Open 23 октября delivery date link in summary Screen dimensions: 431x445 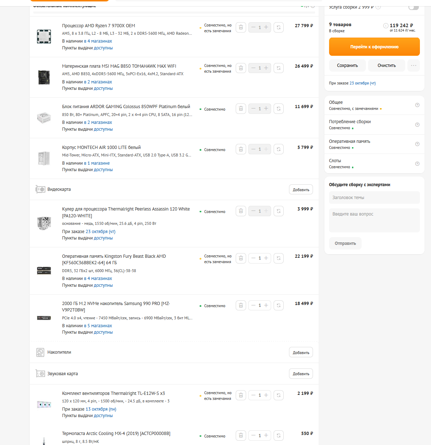tap(362, 83)
